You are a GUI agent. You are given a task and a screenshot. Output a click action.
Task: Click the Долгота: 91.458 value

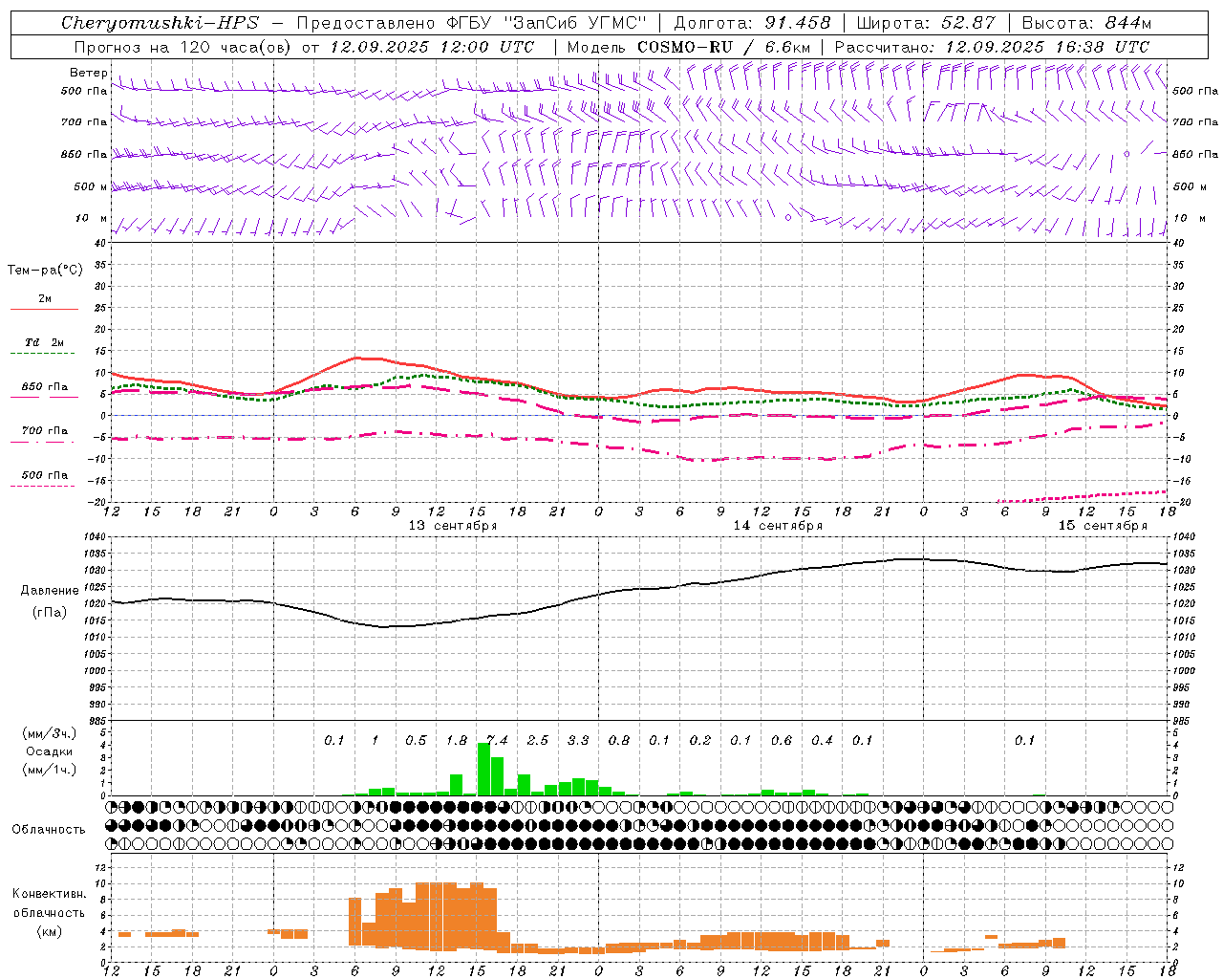(x=753, y=23)
